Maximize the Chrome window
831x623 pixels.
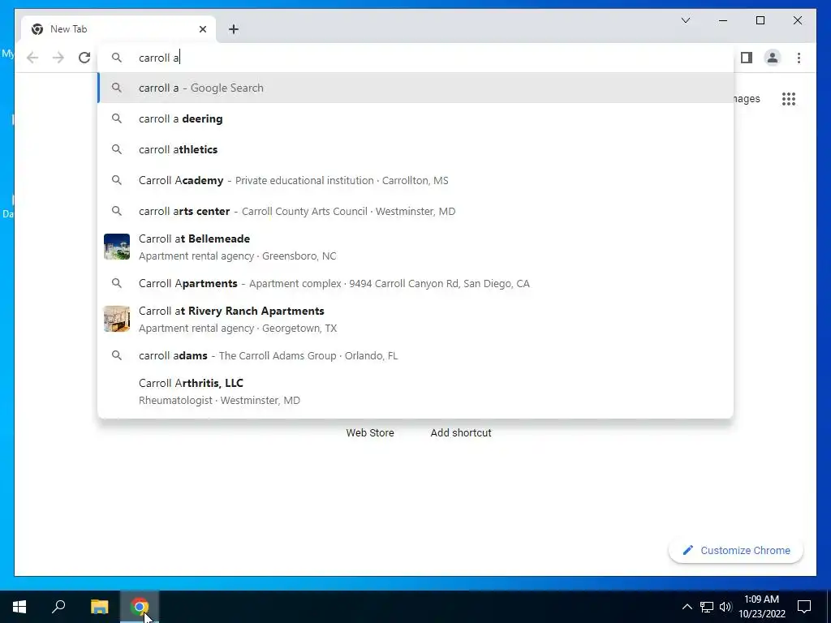760,20
